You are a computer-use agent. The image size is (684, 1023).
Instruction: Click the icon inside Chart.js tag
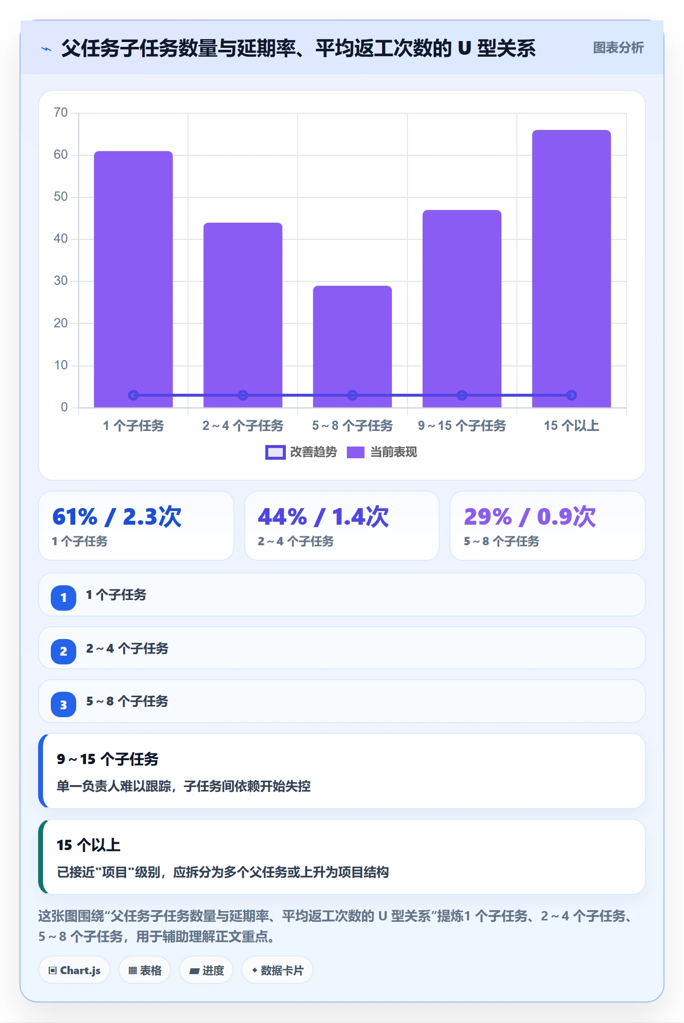click(53, 971)
